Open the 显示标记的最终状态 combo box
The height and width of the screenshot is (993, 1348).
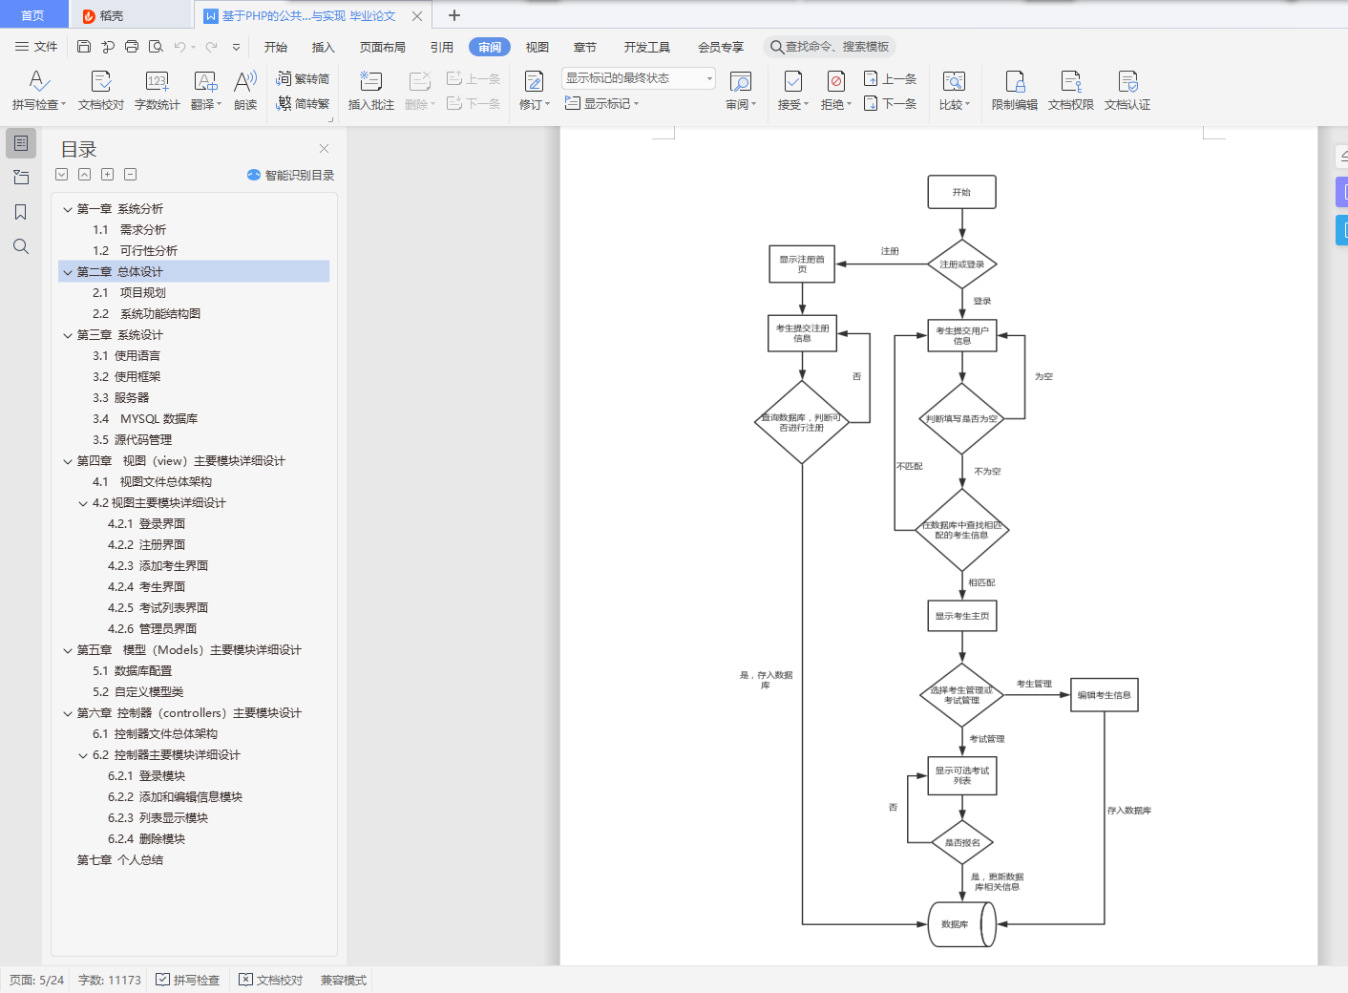pos(639,78)
